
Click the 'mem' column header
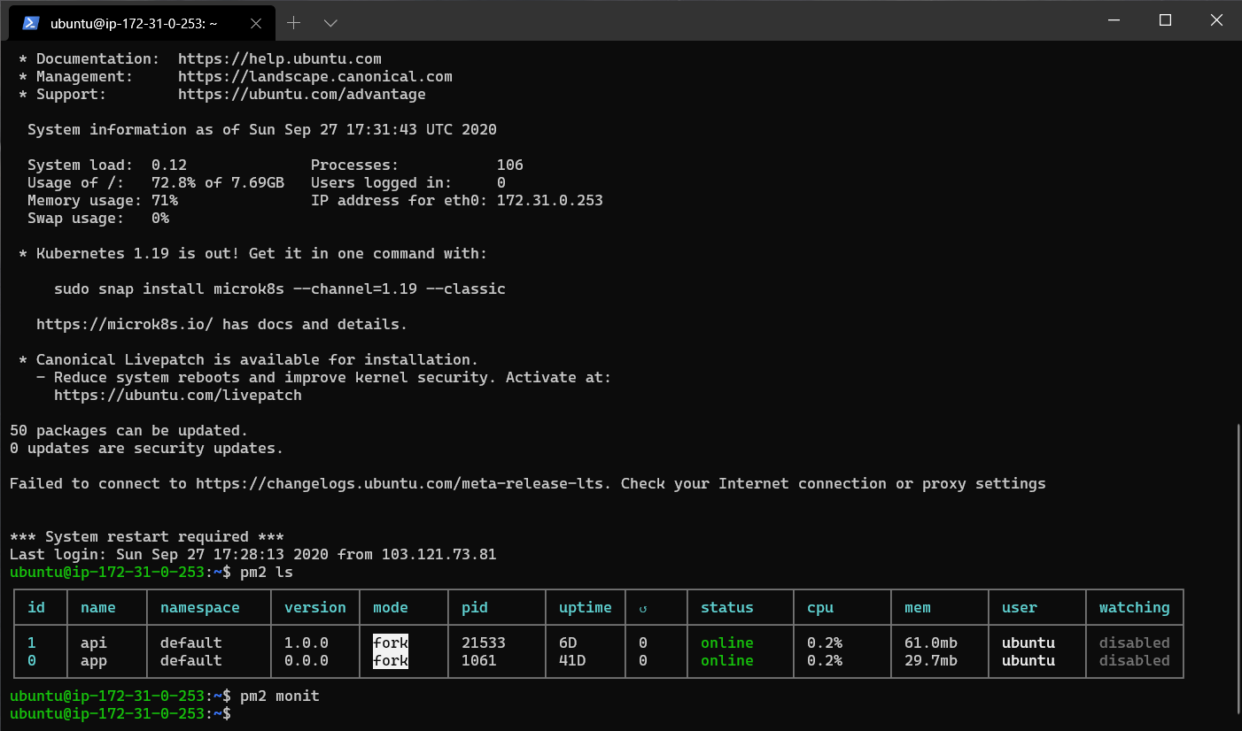tap(918, 608)
